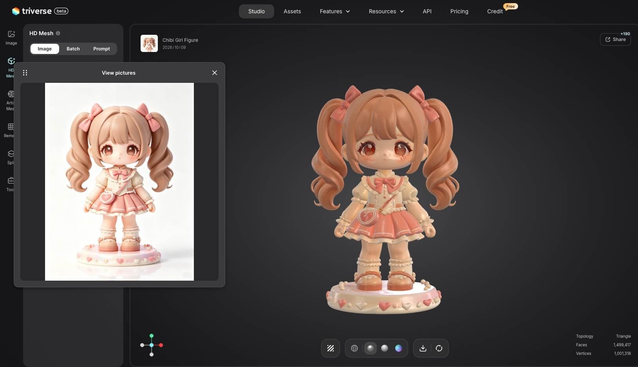Click the Chibi Girl Figure title text
The image size is (638, 367).
tap(180, 40)
